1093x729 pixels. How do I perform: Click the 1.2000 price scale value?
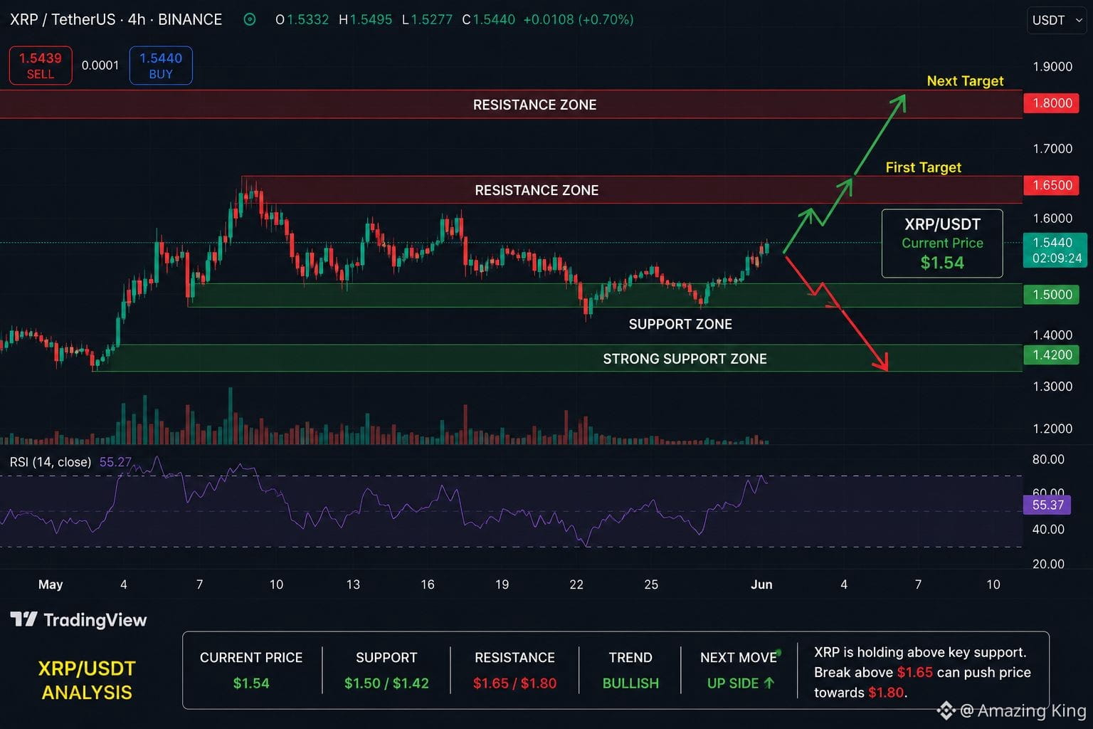1052,429
